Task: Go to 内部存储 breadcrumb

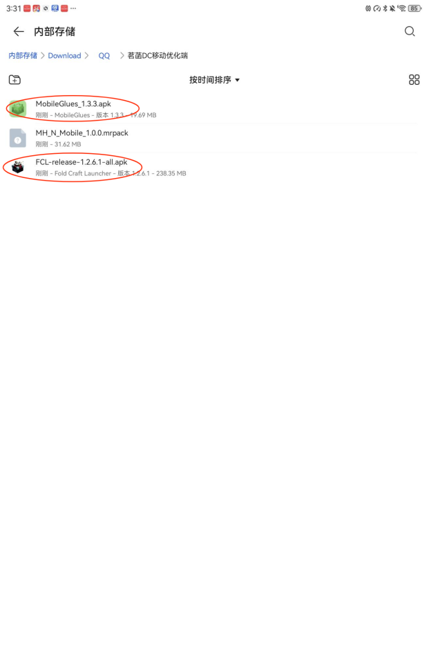Action: [23, 55]
